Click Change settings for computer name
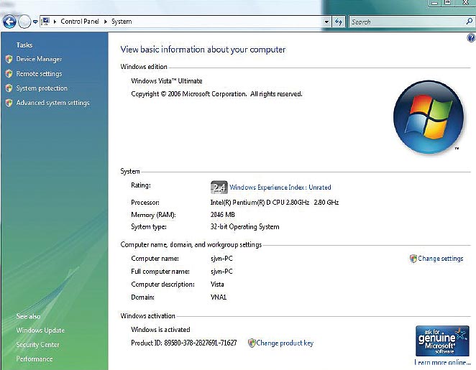Viewport: 476px width, 370px height. click(440, 259)
